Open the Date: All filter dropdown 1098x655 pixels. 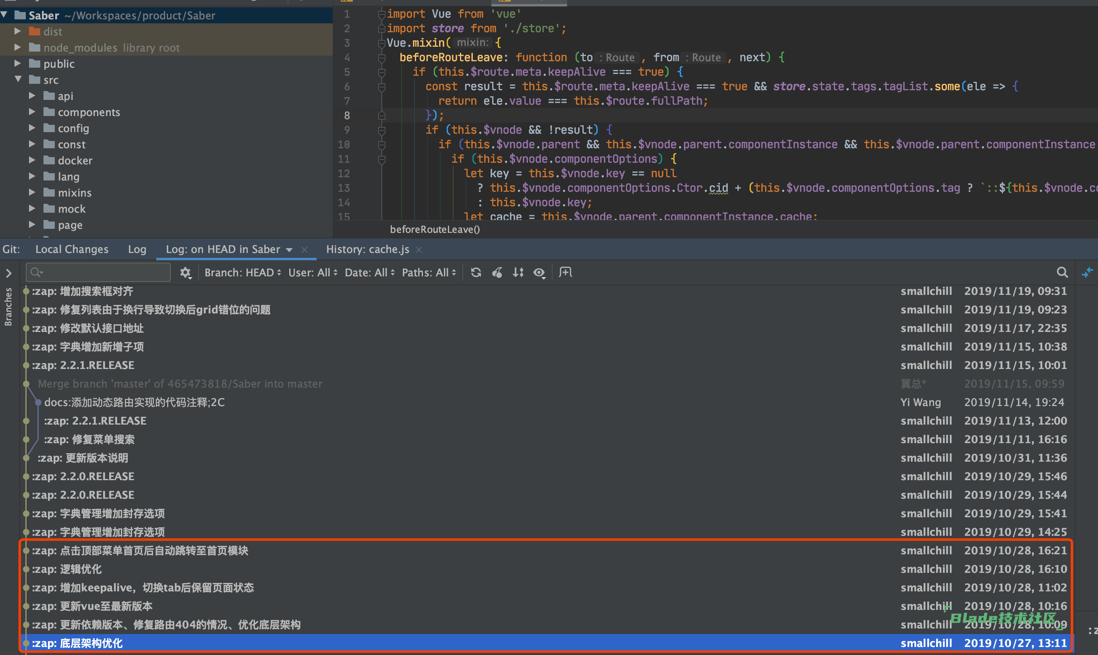(x=369, y=272)
